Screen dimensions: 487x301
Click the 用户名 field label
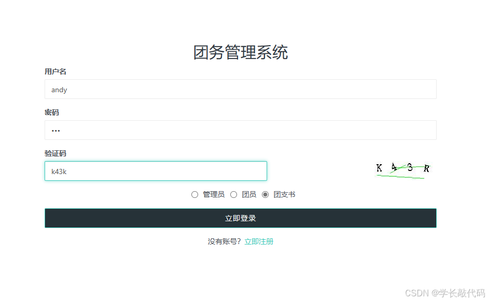tap(55, 71)
